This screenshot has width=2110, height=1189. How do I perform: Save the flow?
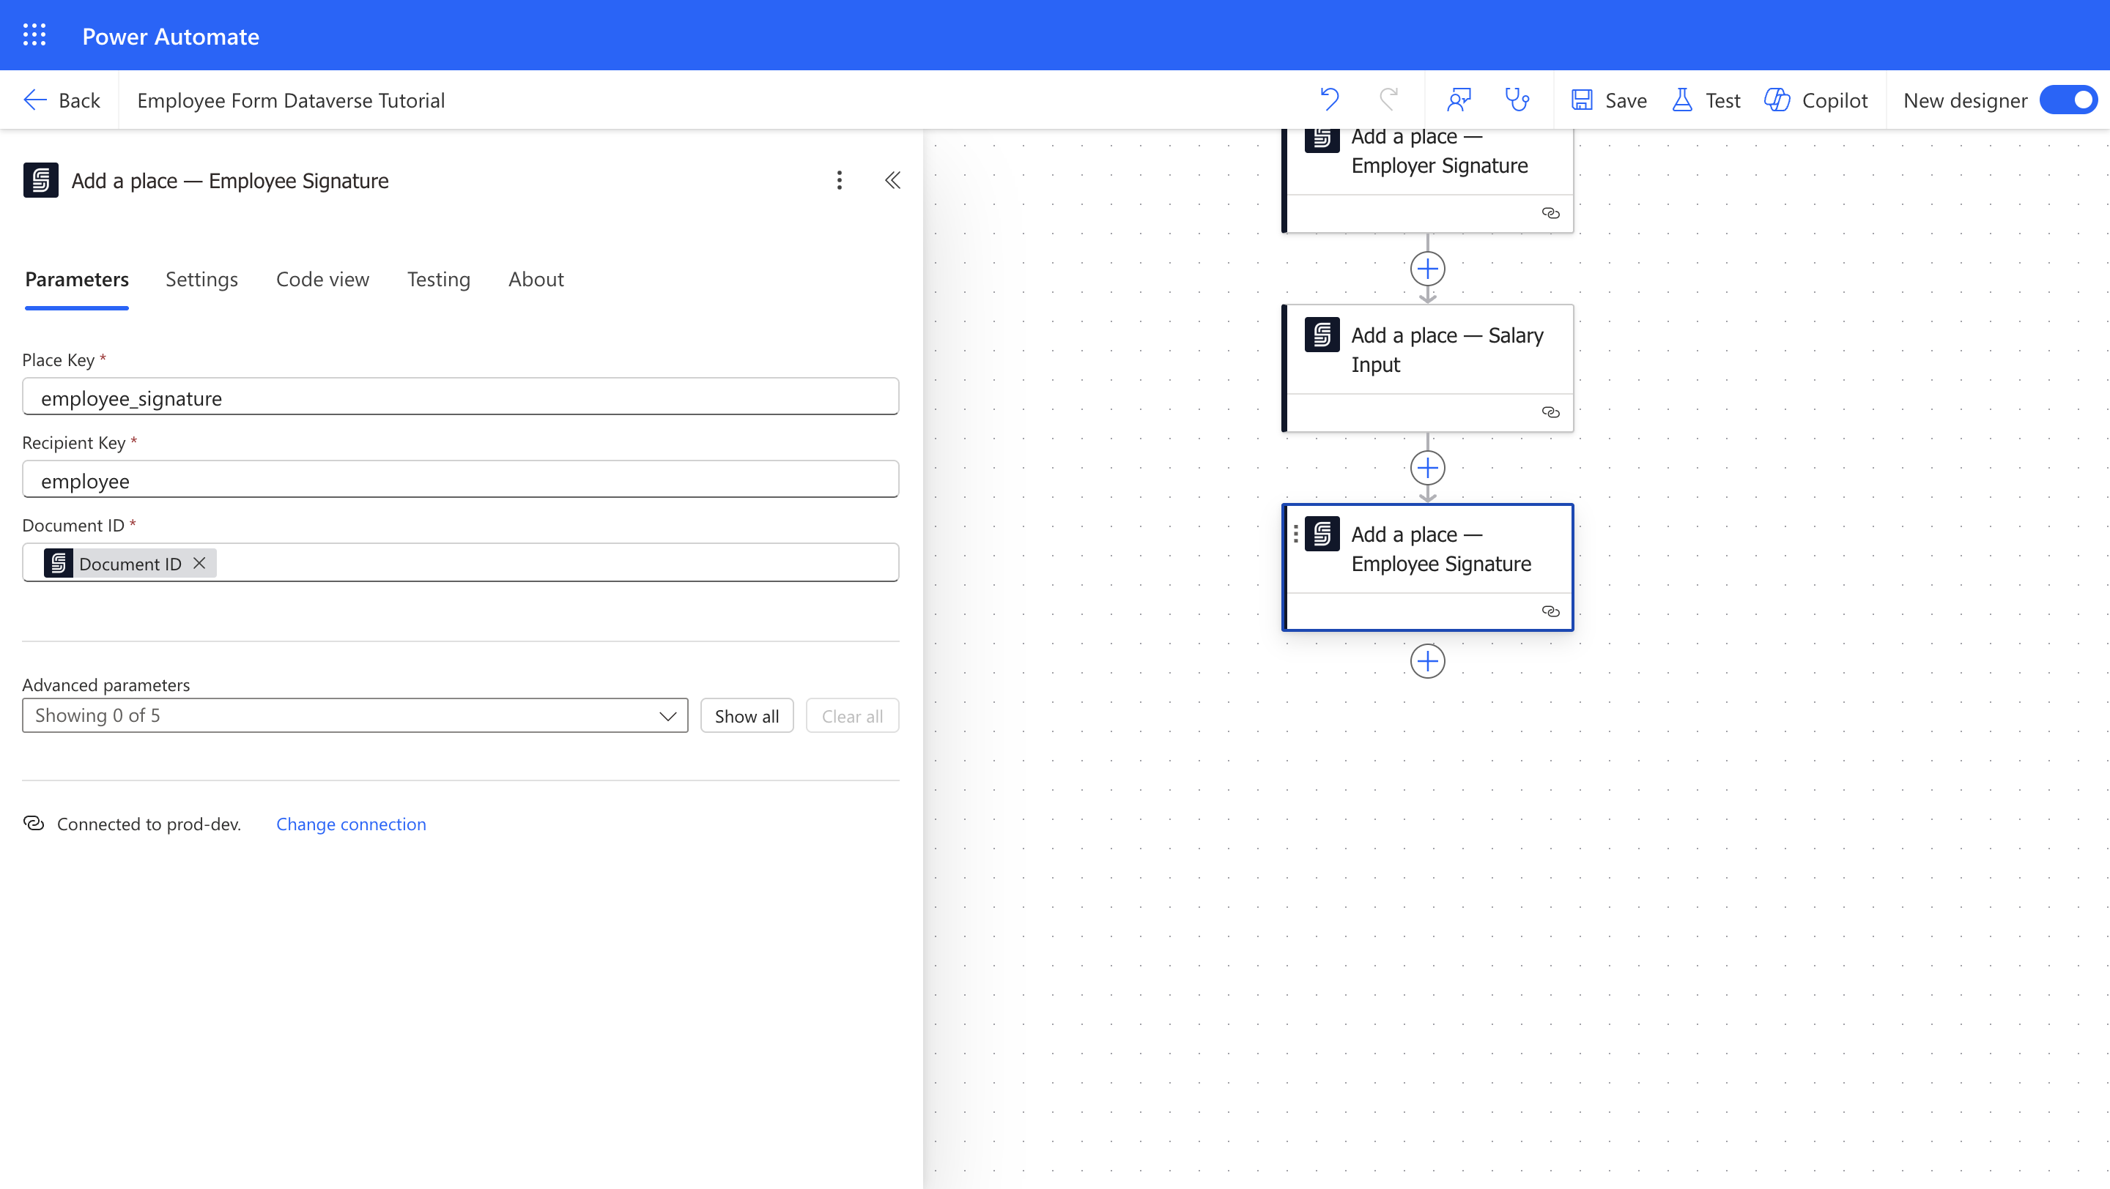[1609, 100]
